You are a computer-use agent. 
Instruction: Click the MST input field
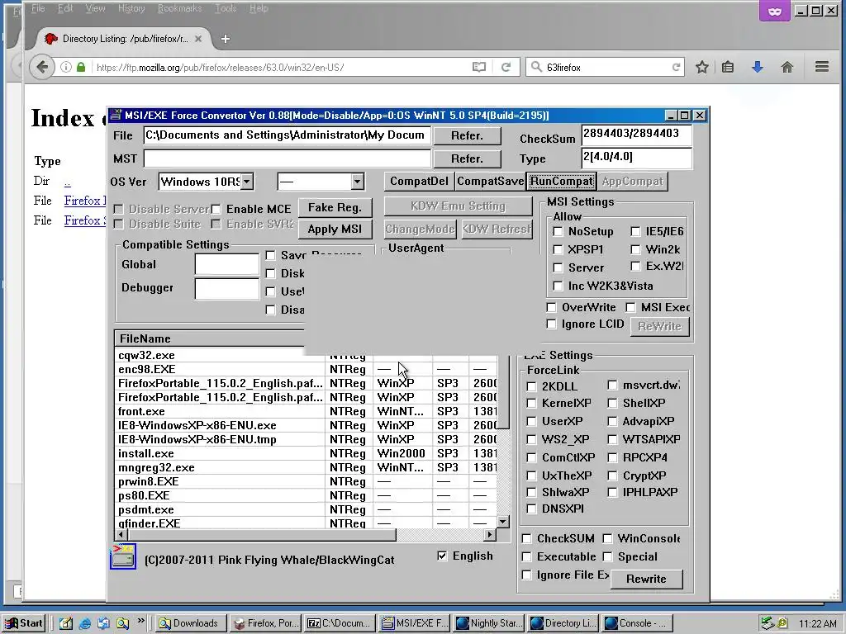(287, 159)
